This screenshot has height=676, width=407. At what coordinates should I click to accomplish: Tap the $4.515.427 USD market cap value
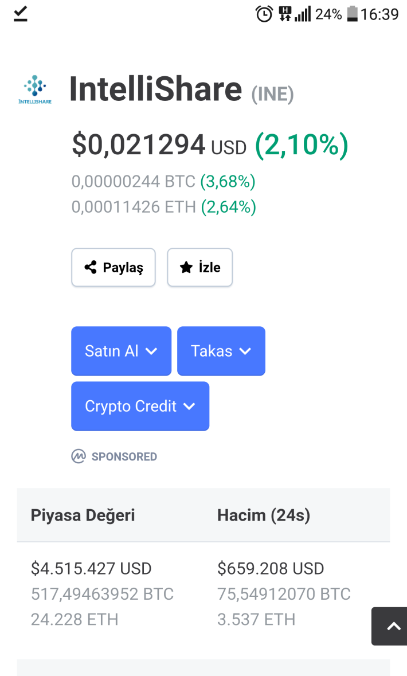(x=91, y=569)
